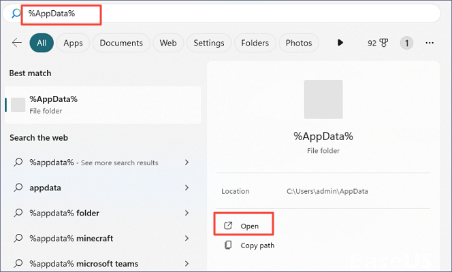
Task: Switch to the Documents filter tab
Action: 121,43
